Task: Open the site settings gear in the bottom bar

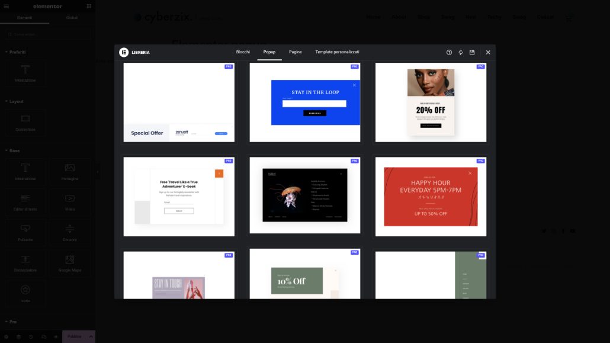Action: tap(5, 336)
